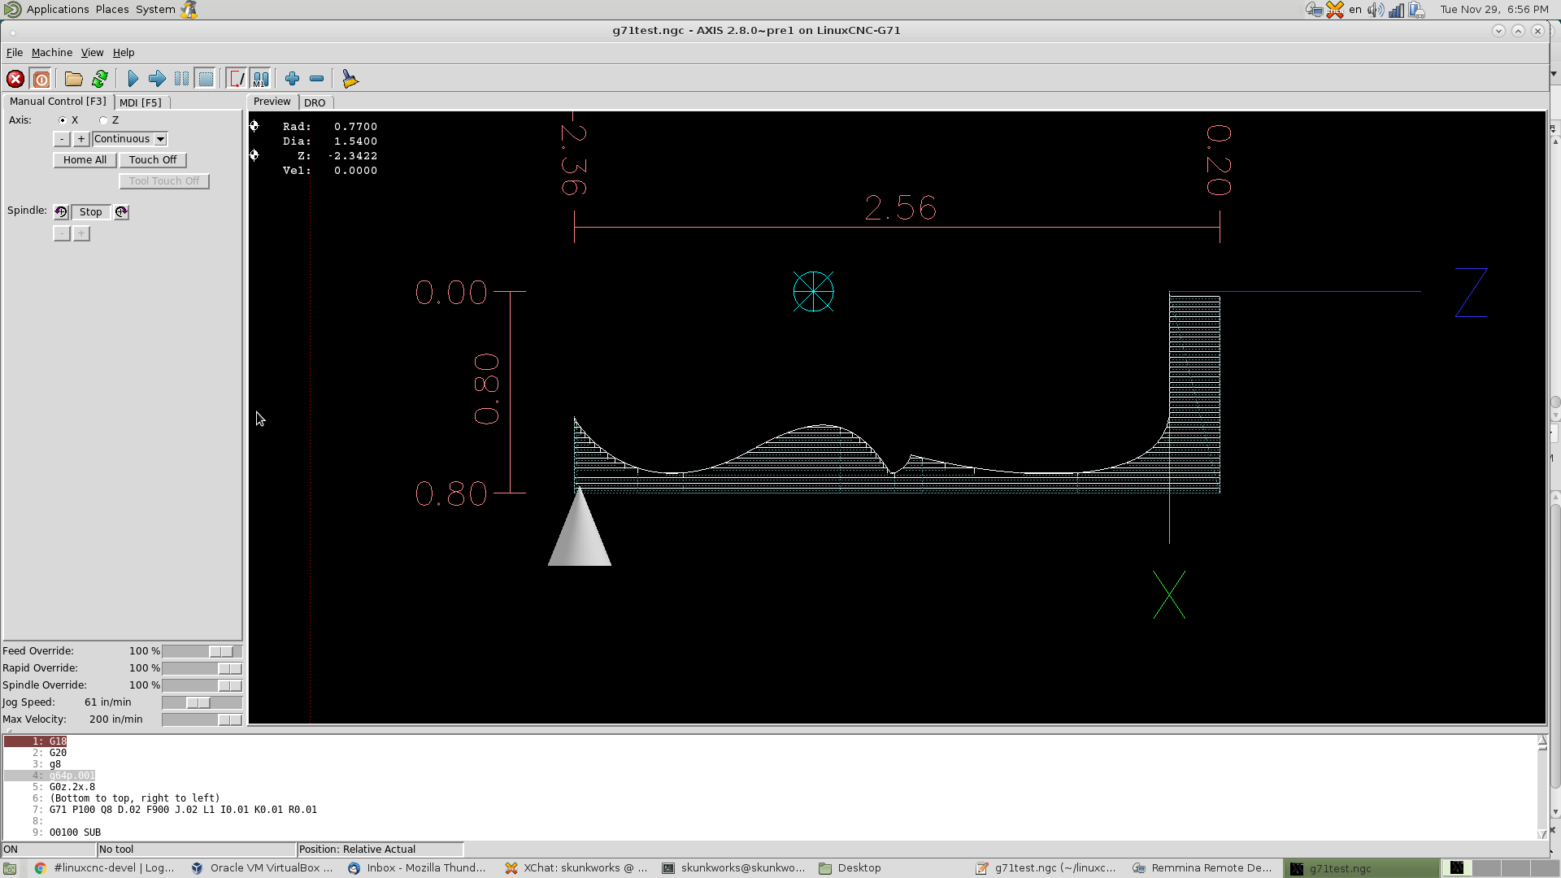1561x878 pixels.
Task: Open the Machine menu
Action: pos(52,53)
